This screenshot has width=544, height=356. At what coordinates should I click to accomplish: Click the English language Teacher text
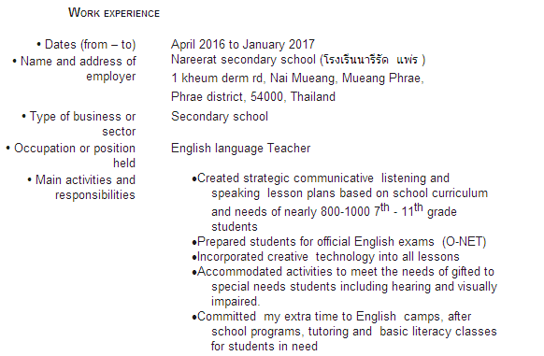241,149
